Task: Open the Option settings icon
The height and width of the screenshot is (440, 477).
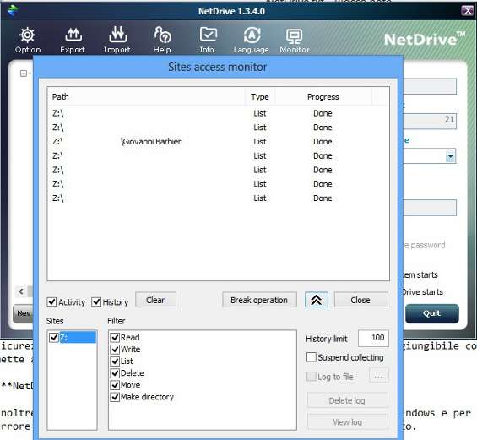Action: click(27, 40)
